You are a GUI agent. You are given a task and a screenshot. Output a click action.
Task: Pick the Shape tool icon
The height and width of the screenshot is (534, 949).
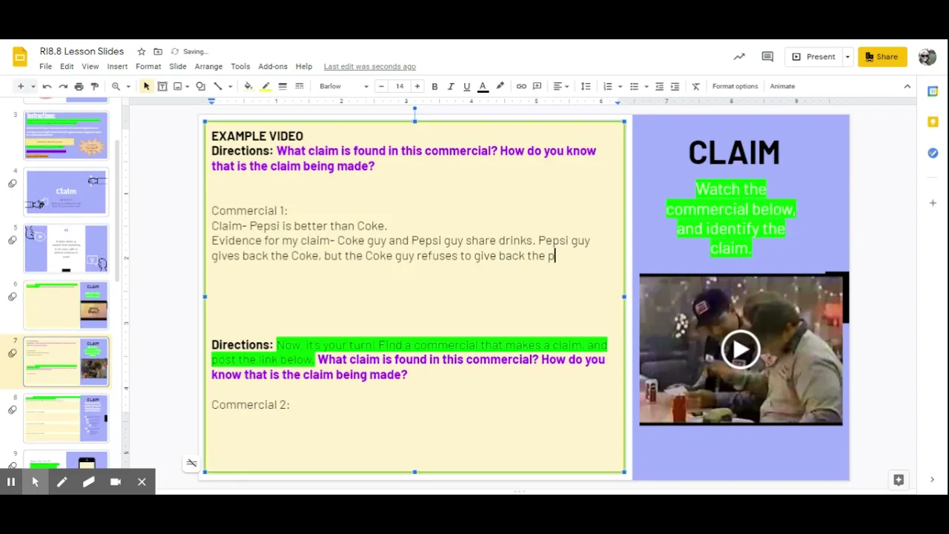click(x=200, y=87)
